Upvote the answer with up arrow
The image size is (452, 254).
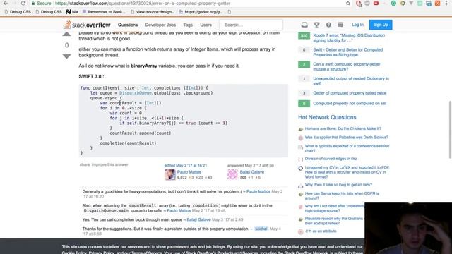(66, 35)
